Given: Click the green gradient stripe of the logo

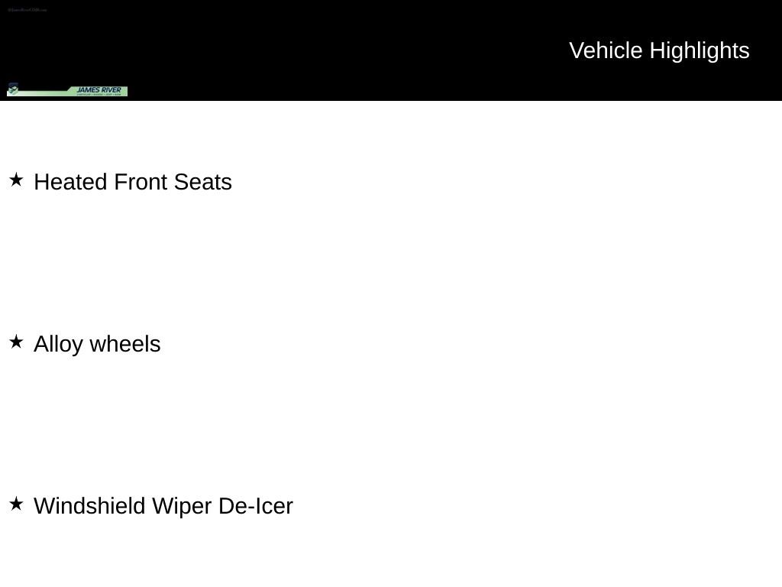Looking at the screenshot, I should [x=46, y=92].
